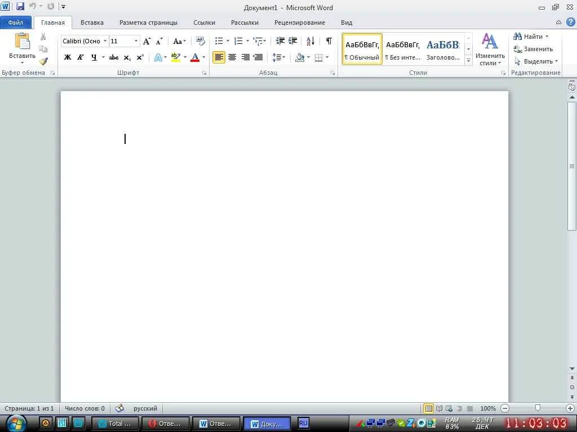Open Font dialog launcher (Шрифт)

point(204,73)
